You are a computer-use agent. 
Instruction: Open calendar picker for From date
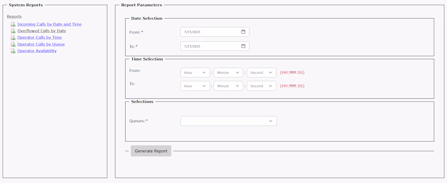coord(243,32)
